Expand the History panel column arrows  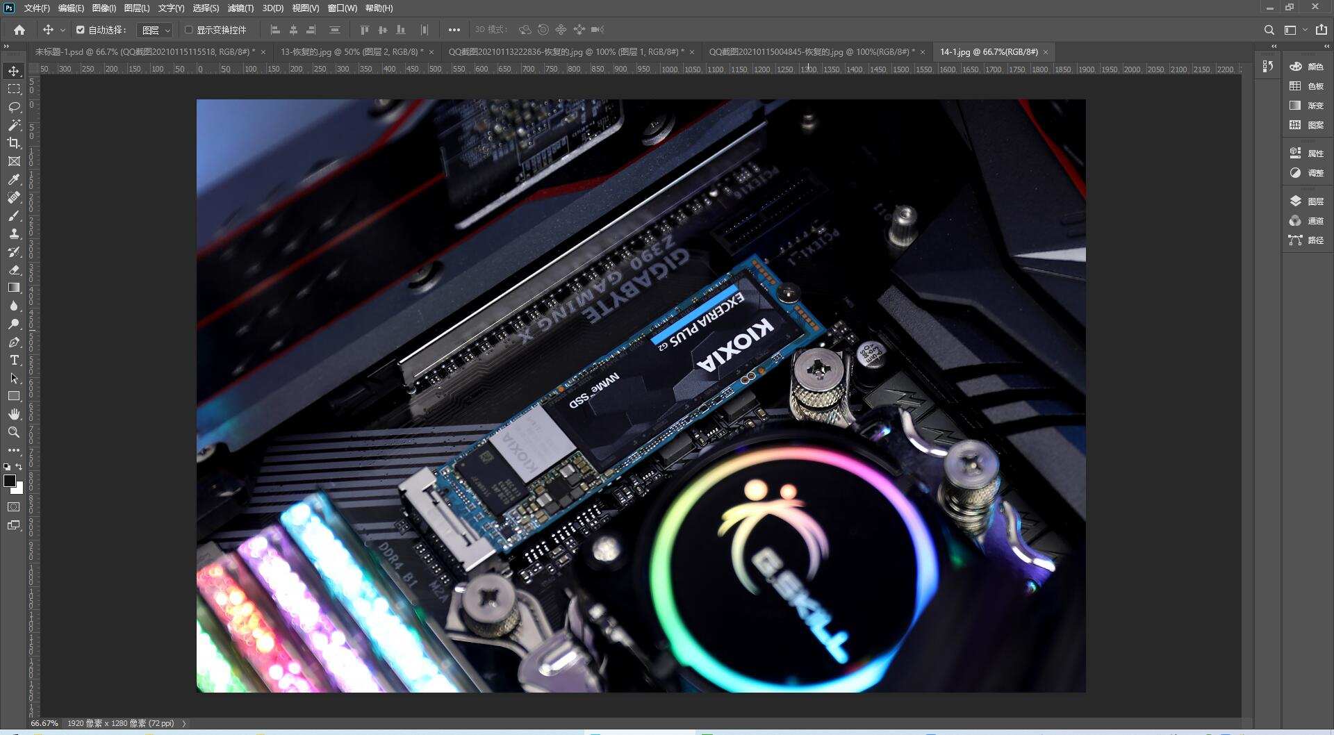pos(1274,46)
